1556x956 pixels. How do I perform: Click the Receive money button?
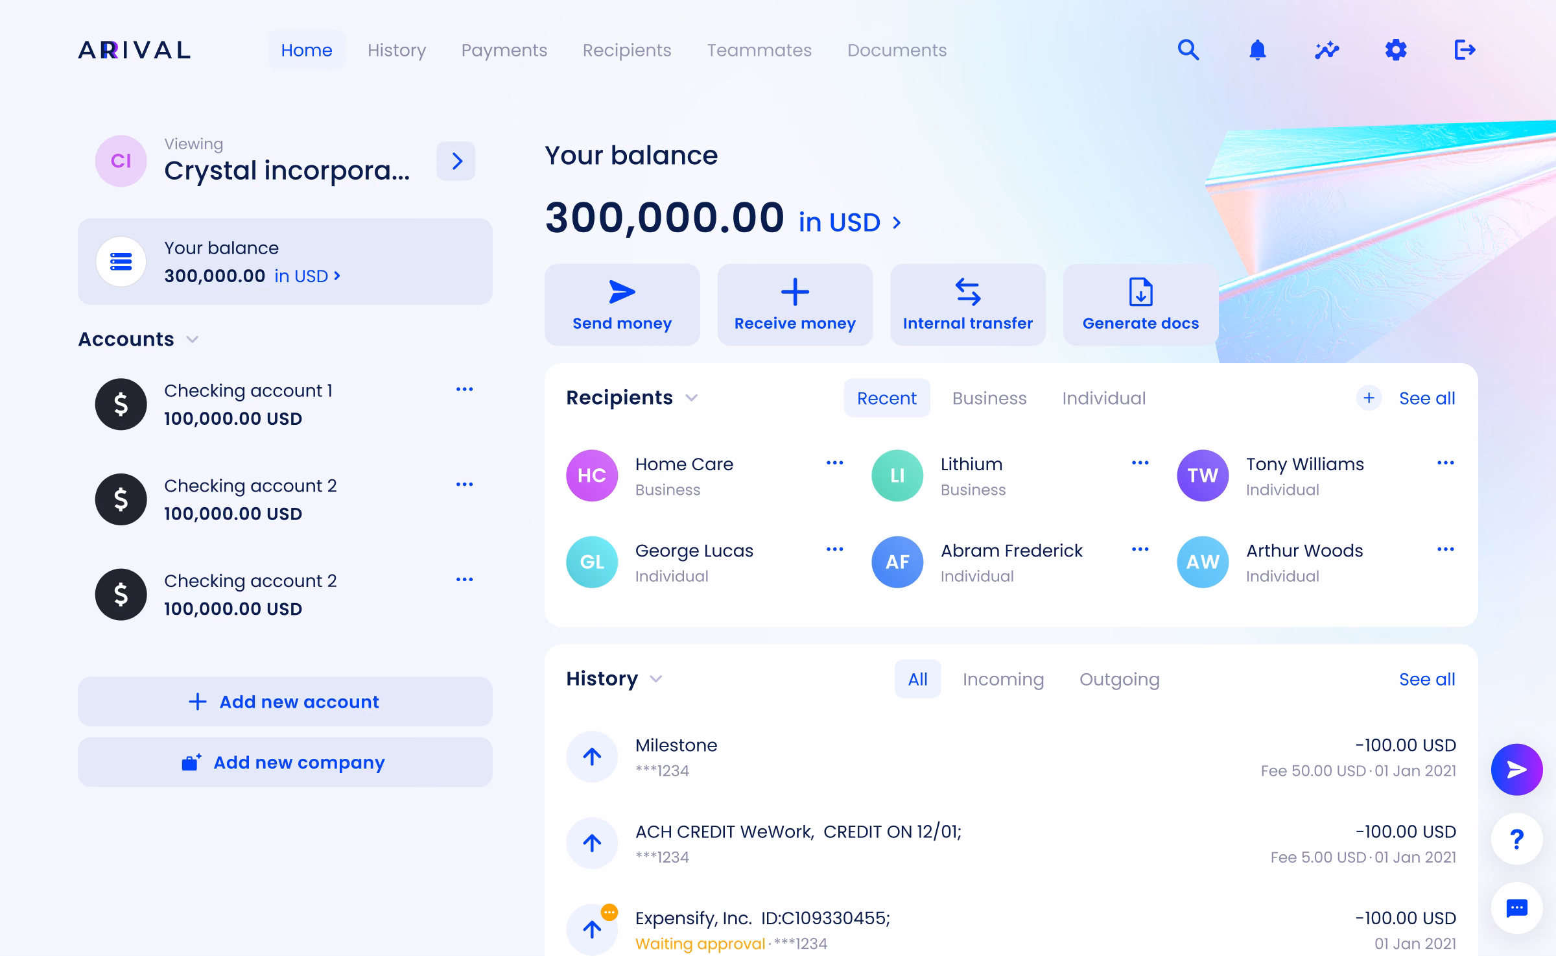pos(795,305)
